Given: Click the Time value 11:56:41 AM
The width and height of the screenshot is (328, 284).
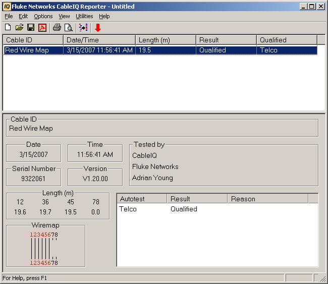Looking at the screenshot, I should (95, 154).
